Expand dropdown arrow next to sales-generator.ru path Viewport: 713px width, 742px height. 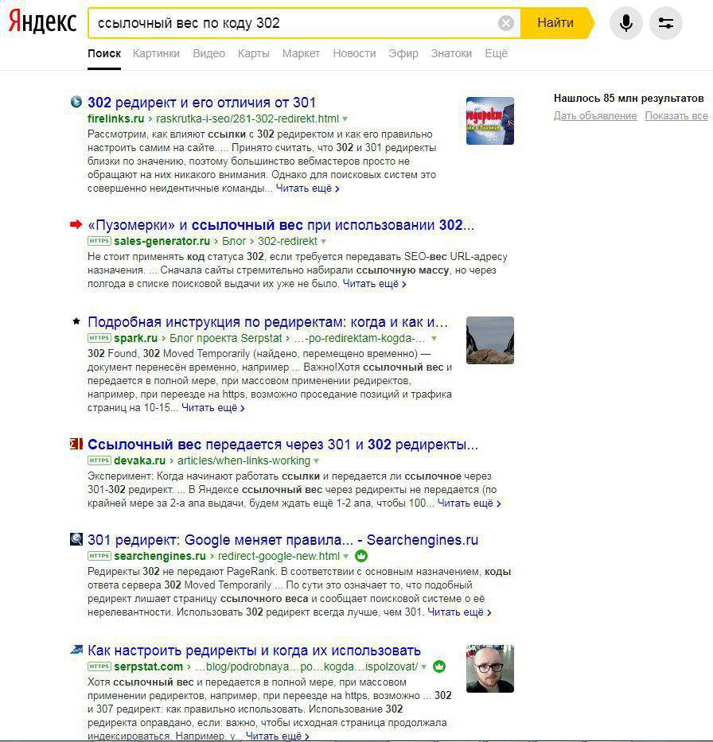click(323, 241)
